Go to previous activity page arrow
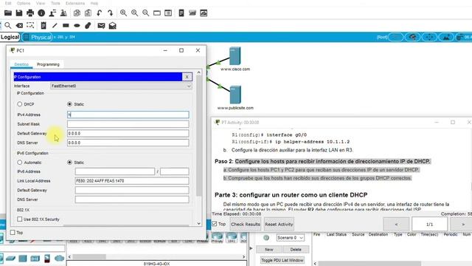472x266 pixels. coord(396,224)
